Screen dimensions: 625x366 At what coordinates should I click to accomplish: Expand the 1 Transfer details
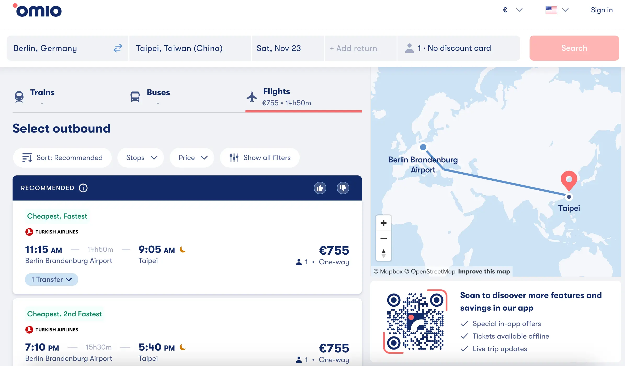pyautogui.click(x=50, y=279)
